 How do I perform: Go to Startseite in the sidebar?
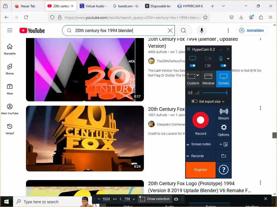10,49
